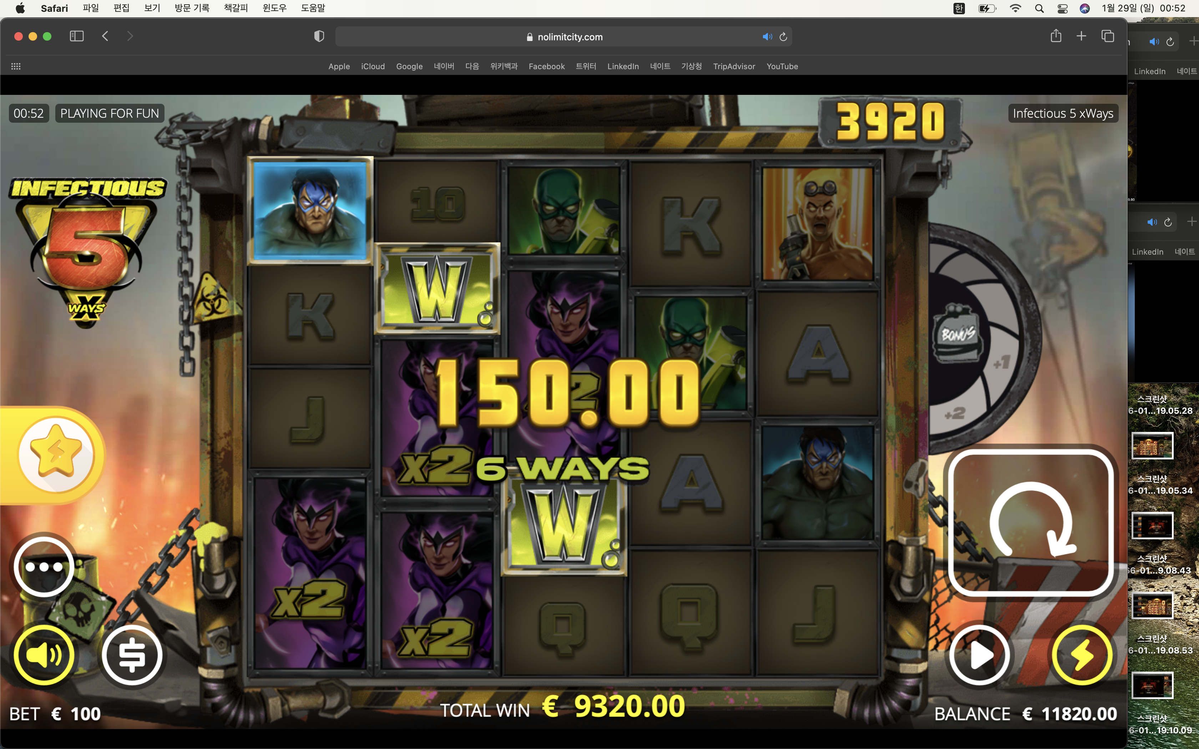Open the 보기 menu
The image size is (1199, 749).
click(152, 8)
